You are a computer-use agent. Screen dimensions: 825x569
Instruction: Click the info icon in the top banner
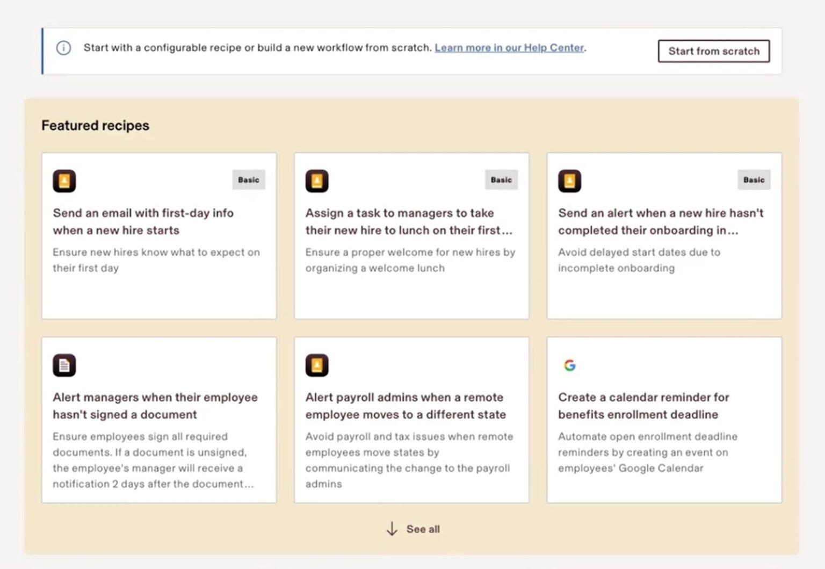coord(63,48)
